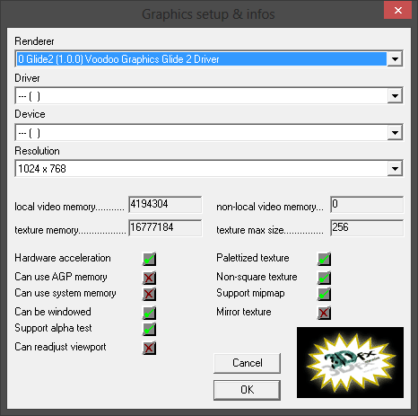The height and width of the screenshot is (416, 418).
Task: Click the texture max size field
Action: pos(367,227)
